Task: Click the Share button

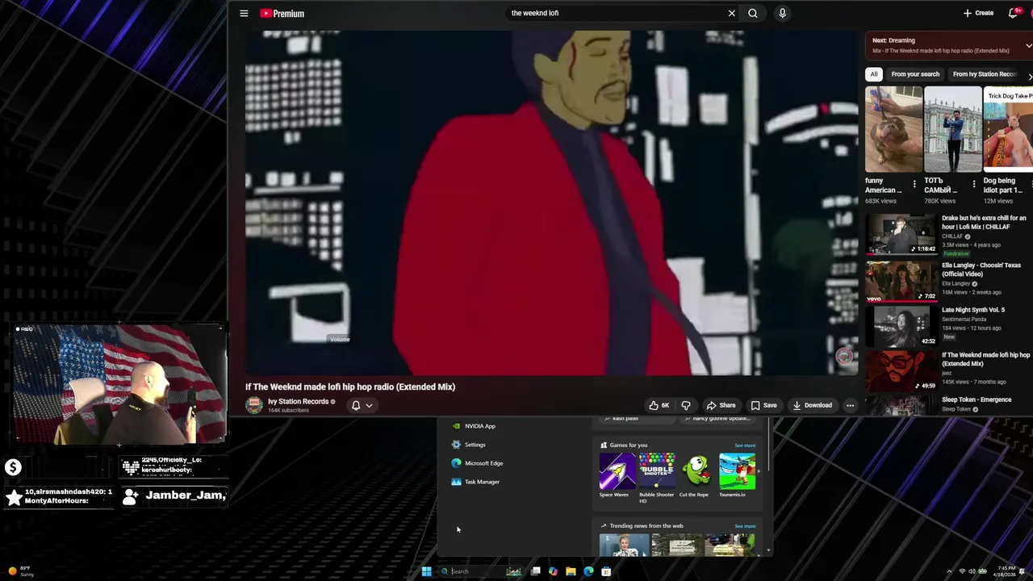Action: [x=721, y=405]
